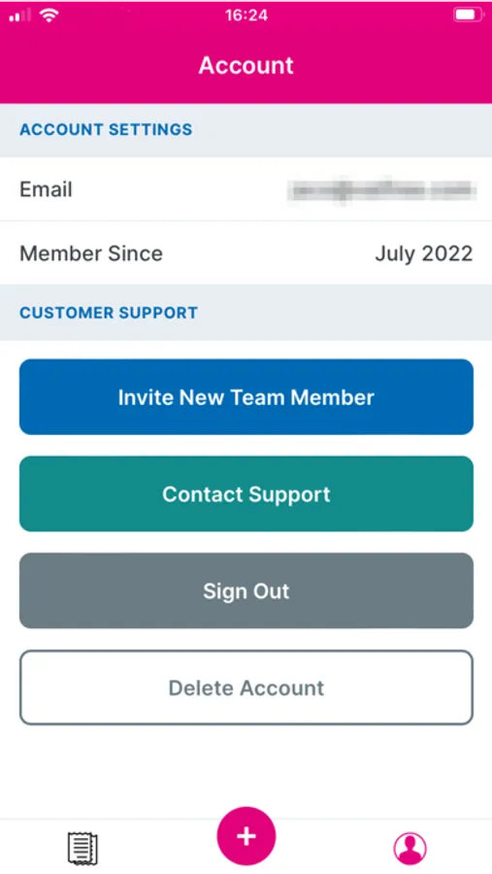Tap the Customer Support section header
The image size is (492, 874).
pyautogui.click(x=109, y=312)
